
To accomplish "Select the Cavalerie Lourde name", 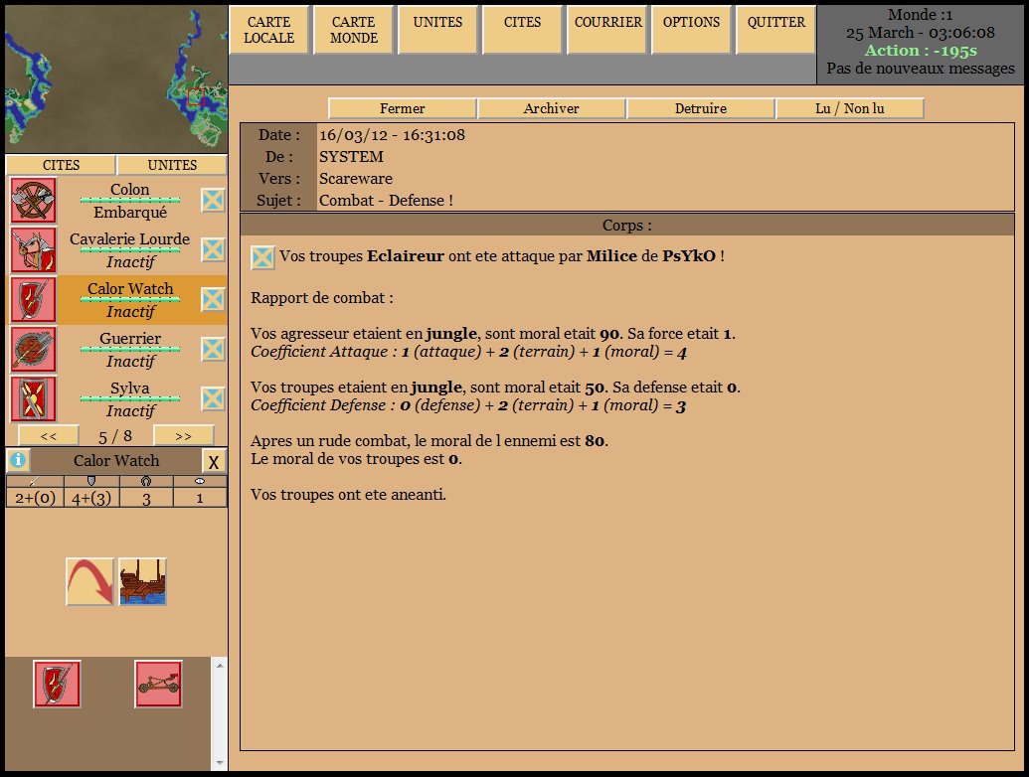I will click(130, 239).
